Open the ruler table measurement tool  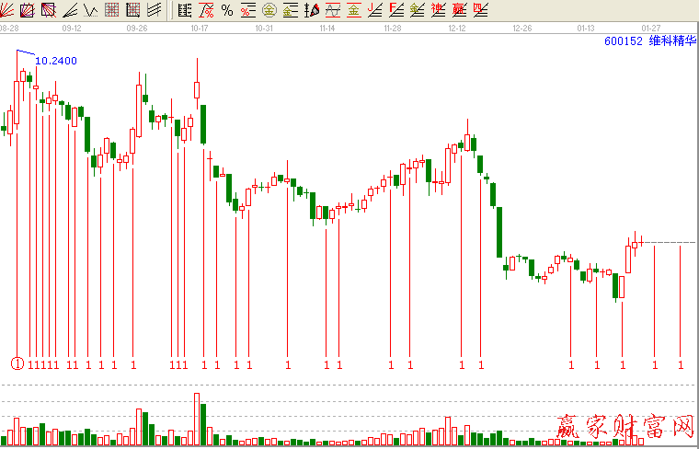click(x=185, y=10)
